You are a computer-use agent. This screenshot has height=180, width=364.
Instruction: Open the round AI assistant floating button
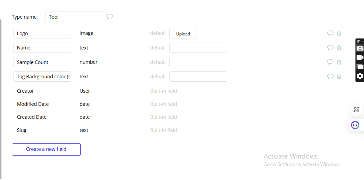click(x=355, y=125)
